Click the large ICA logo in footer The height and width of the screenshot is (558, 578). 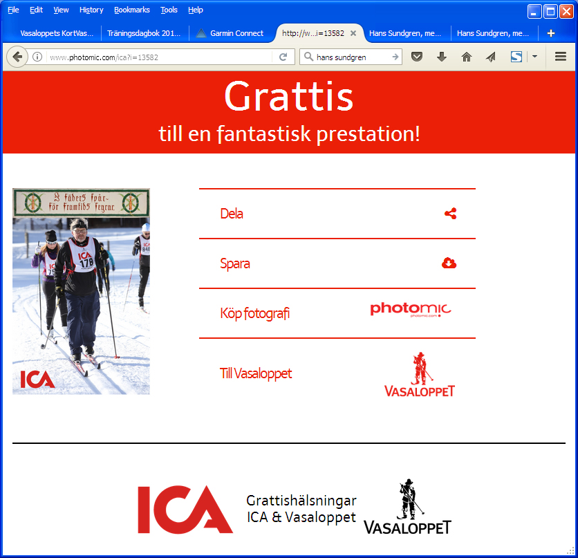(x=185, y=510)
